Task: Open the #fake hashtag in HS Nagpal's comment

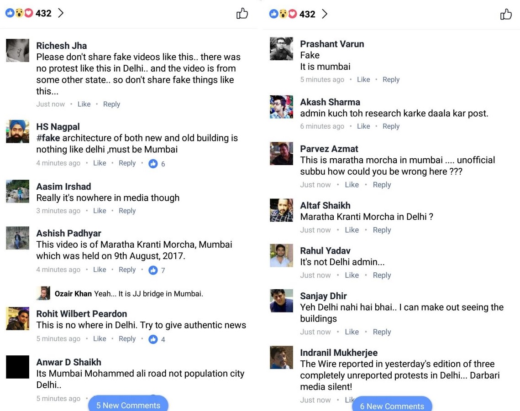Action: (x=48, y=138)
